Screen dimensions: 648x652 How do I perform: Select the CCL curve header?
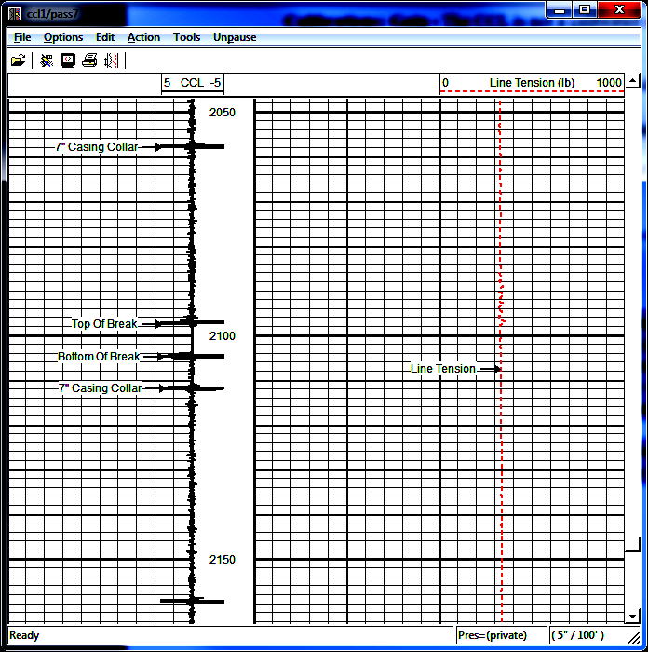[192, 83]
